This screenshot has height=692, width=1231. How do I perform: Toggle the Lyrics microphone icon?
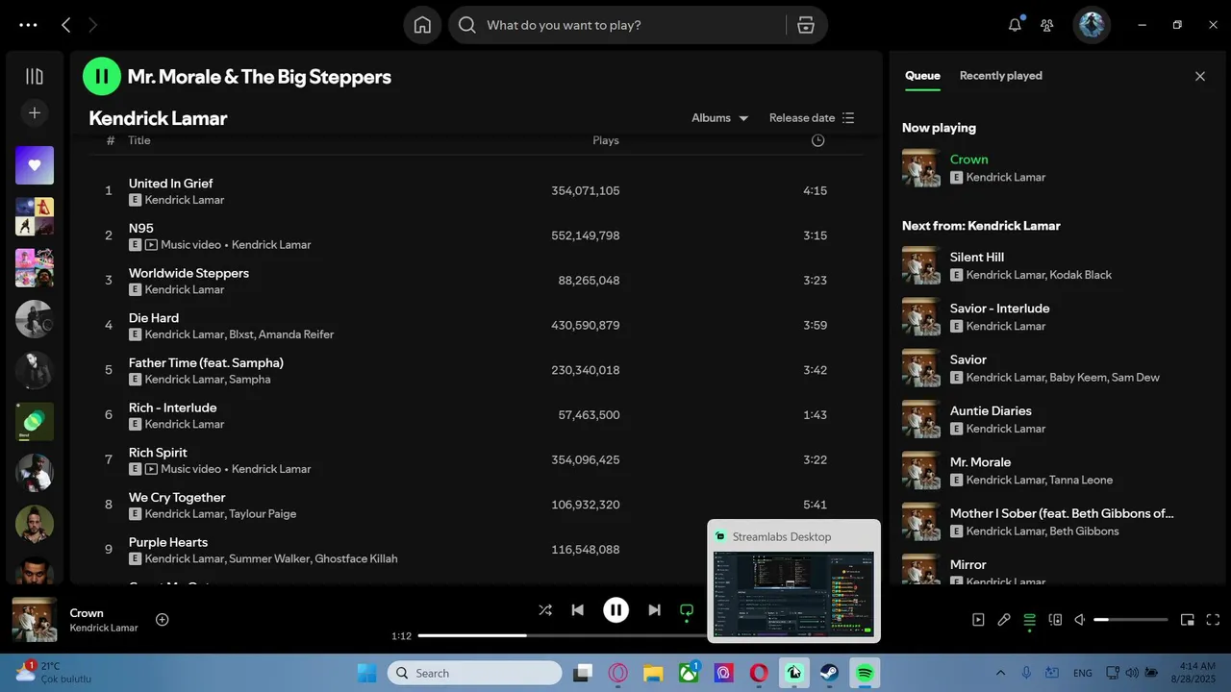pos(1004,620)
